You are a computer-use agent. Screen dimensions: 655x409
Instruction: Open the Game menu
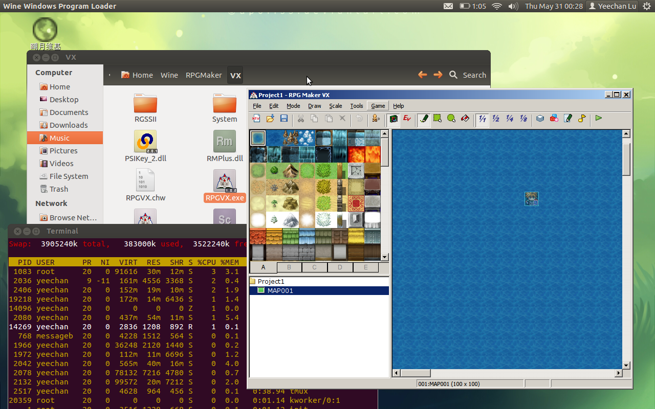378,106
